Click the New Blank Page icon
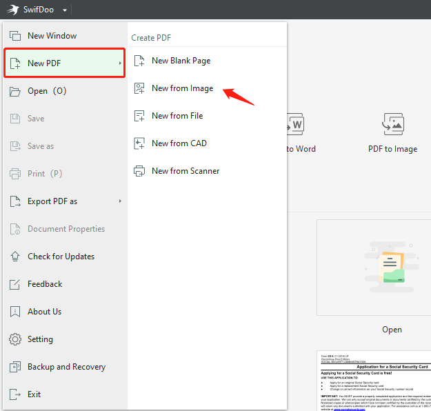The image size is (431, 411). point(139,61)
